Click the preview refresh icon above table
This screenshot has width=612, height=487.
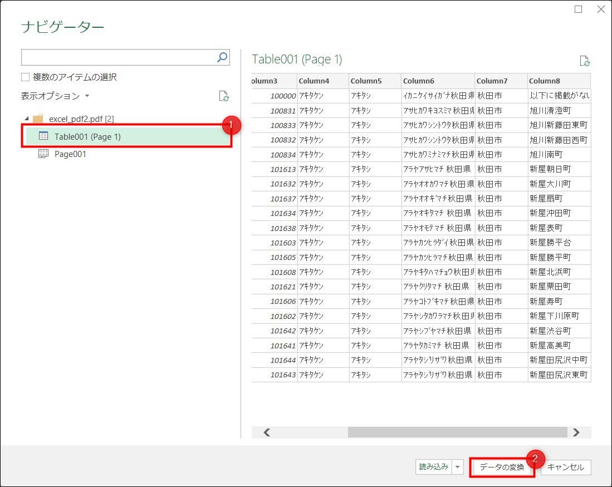tap(584, 61)
